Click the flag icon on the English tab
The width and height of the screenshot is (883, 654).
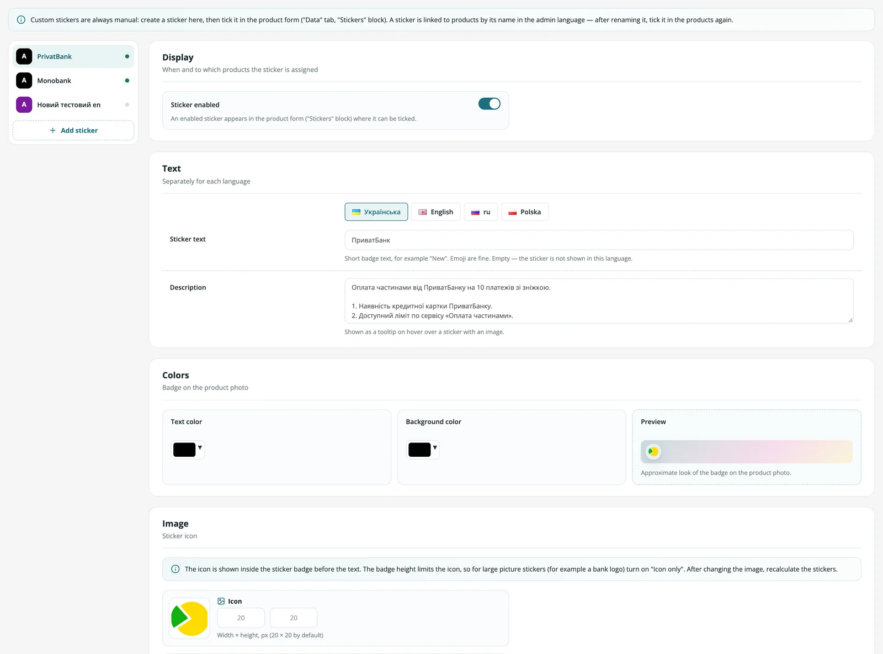pos(423,212)
